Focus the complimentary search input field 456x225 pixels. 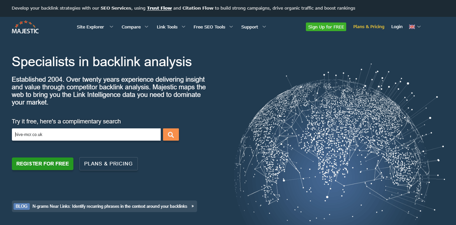pos(86,135)
